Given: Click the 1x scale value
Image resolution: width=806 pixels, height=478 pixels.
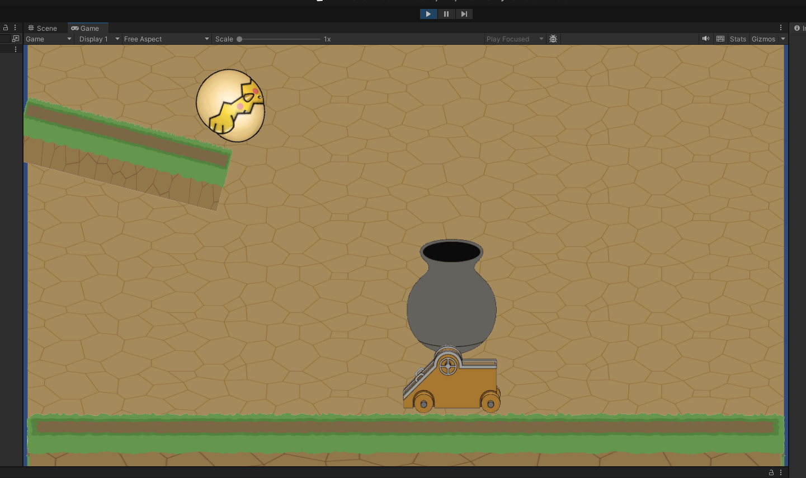Looking at the screenshot, I should pos(327,39).
